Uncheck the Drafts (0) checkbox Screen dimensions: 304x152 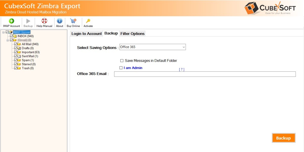tap(15, 48)
